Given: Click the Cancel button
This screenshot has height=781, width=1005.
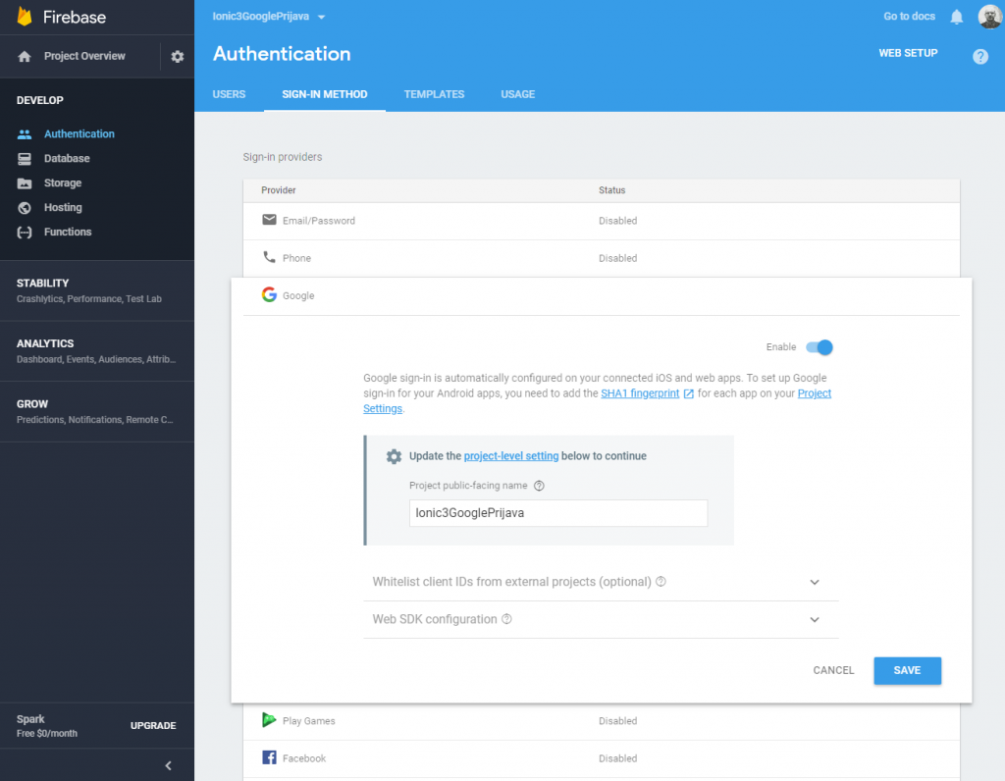Looking at the screenshot, I should click(833, 670).
